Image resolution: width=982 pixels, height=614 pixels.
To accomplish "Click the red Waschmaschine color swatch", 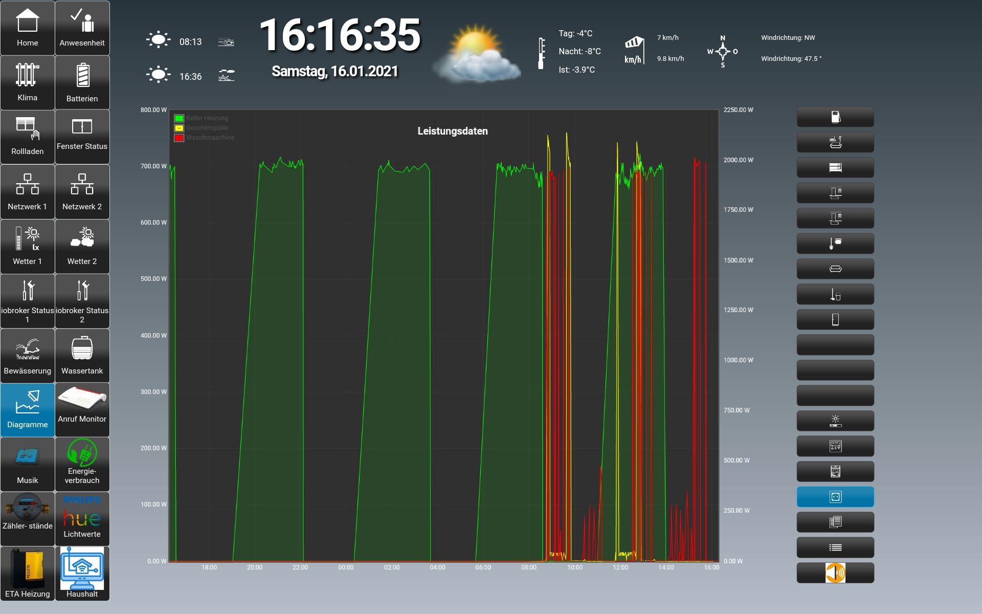I will point(179,138).
